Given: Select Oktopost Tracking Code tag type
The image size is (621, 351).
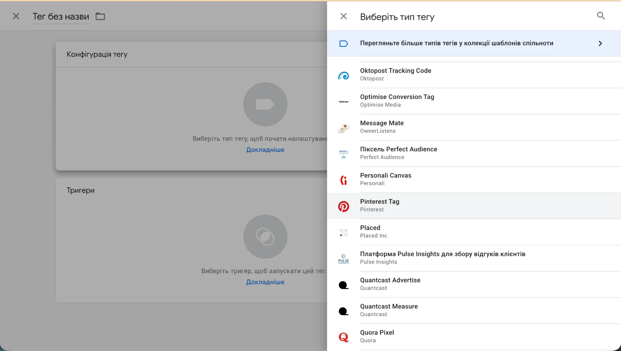Looking at the screenshot, I should tap(474, 75).
